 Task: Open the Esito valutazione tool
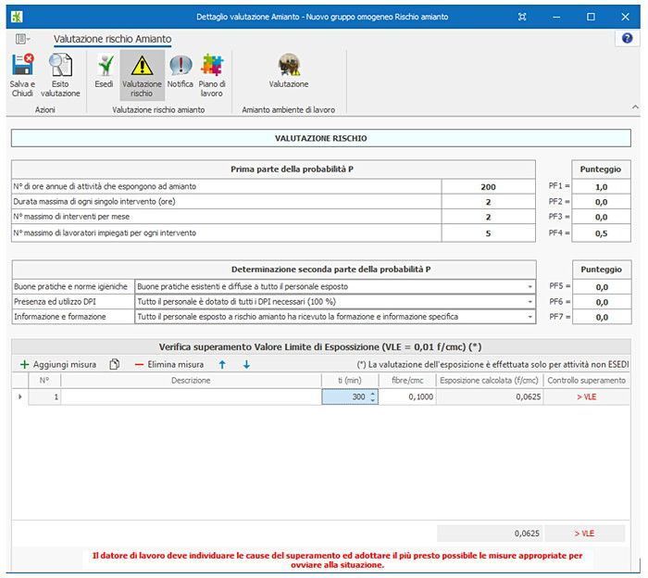pyautogui.click(x=60, y=68)
